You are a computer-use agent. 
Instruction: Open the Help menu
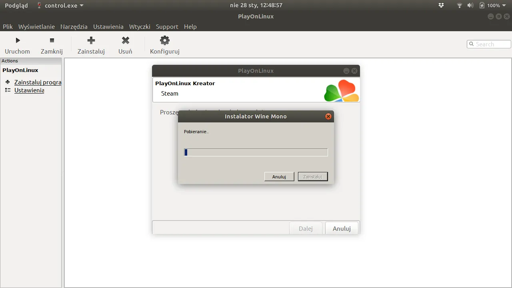[190, 26]
